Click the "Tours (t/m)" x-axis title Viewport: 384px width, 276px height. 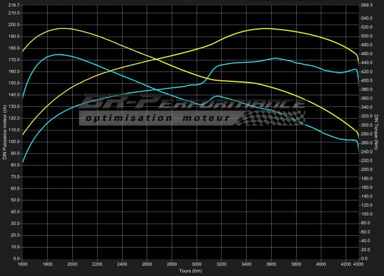[x=190, y=271]
